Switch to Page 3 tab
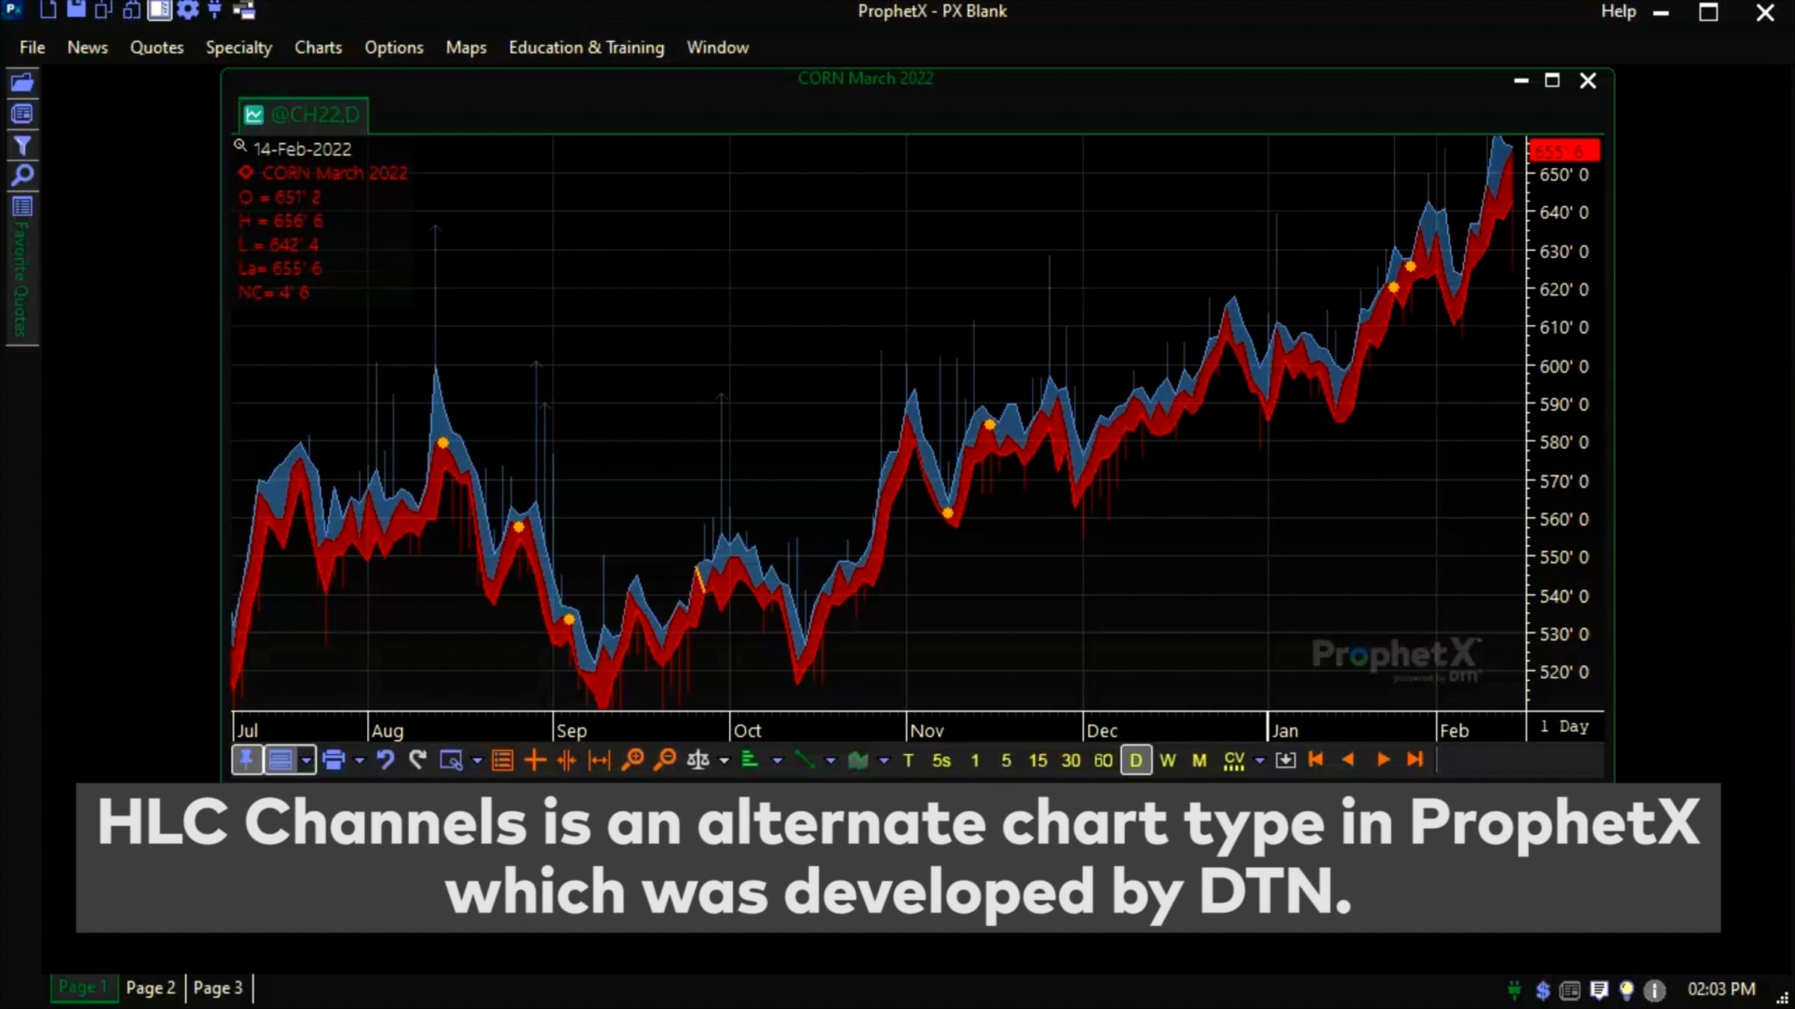The width and height of the screenshot is (1795, 1009). coord(218,988)
